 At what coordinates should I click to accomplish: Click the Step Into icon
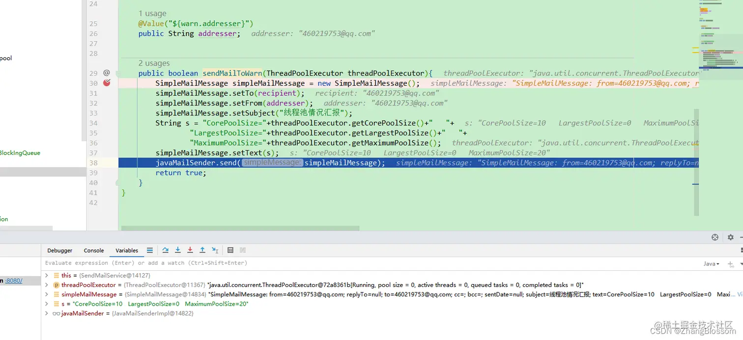coord(178,250)
